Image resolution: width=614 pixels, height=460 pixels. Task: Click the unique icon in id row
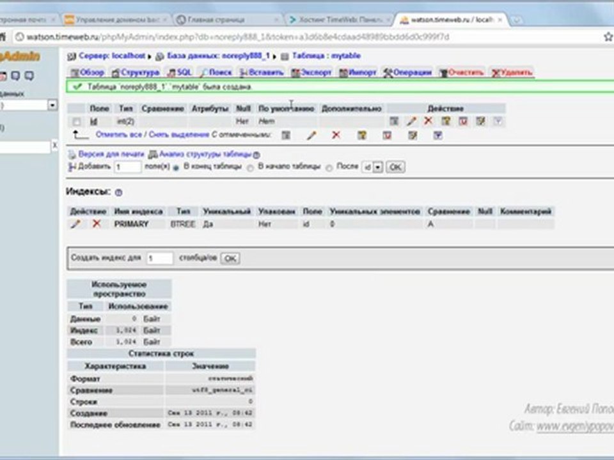pyautogui.click(x=463, y=121)
